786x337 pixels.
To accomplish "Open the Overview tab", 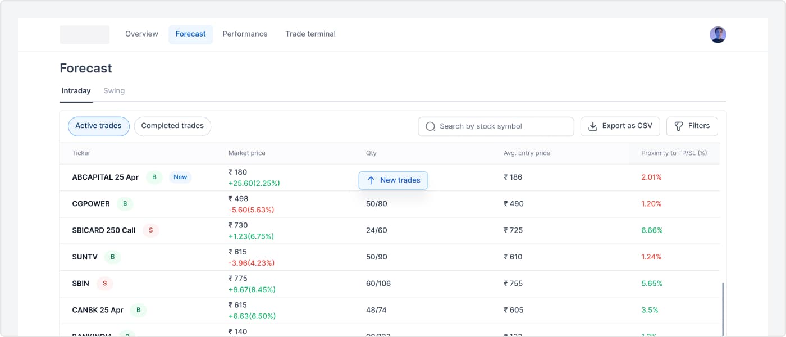I will coord(141,34).
